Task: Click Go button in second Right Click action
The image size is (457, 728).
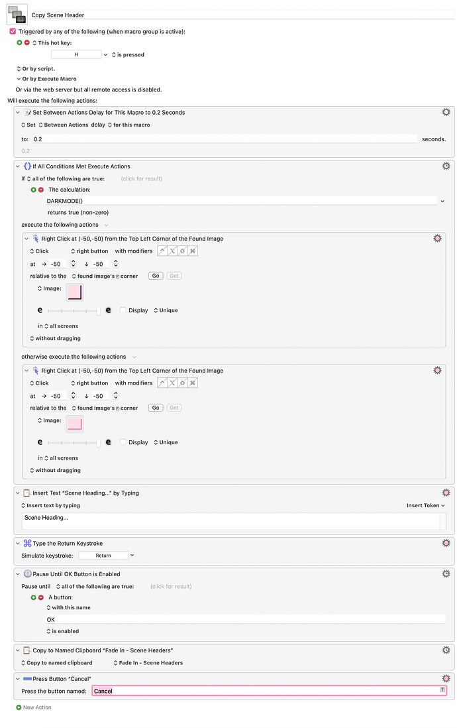Action: [x=156, y=408]
